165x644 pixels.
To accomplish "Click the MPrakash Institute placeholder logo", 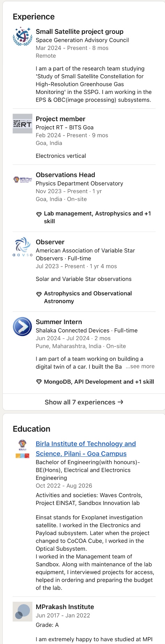I will click(22, 612).
